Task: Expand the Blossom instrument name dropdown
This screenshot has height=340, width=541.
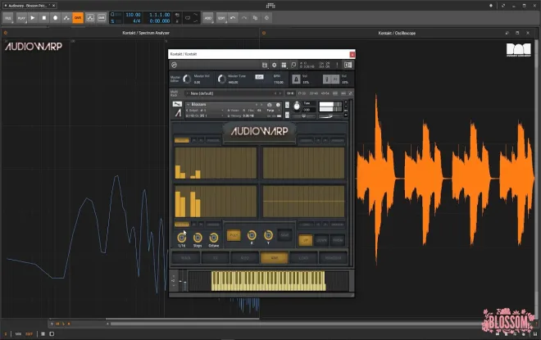Action: tap(188, 104)
